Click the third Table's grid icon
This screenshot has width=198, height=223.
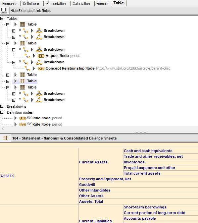coord(23,75)
